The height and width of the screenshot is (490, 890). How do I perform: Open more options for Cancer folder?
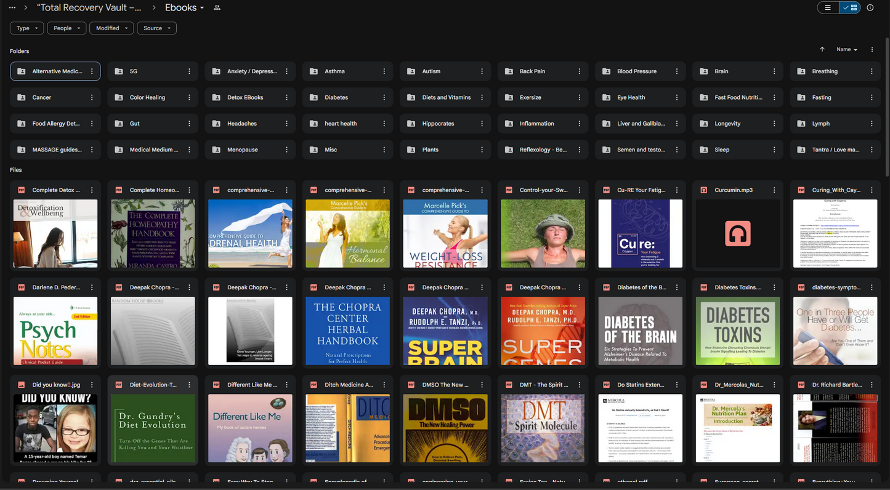pos(92,97)
